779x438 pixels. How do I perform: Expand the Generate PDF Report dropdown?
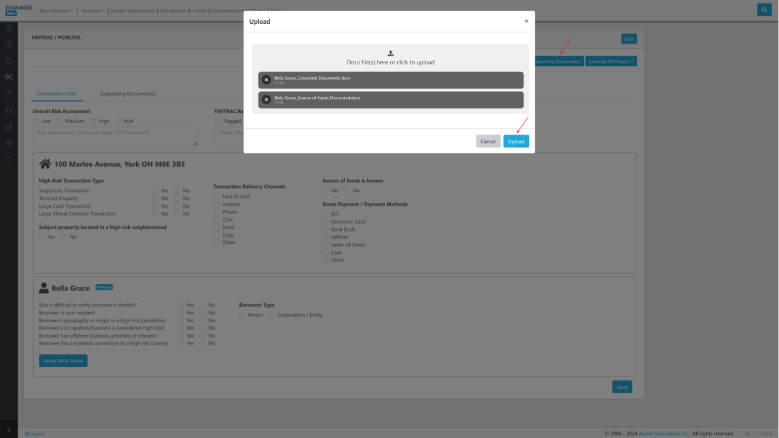(x=611, y=62)
